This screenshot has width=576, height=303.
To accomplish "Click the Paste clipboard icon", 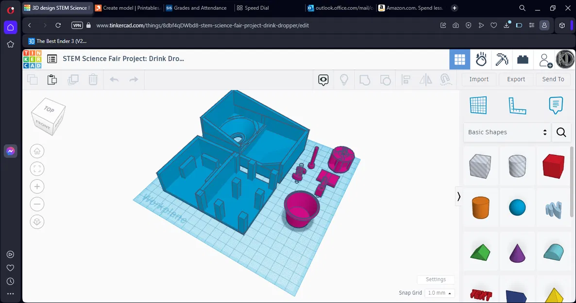I will tap(52, 79).
